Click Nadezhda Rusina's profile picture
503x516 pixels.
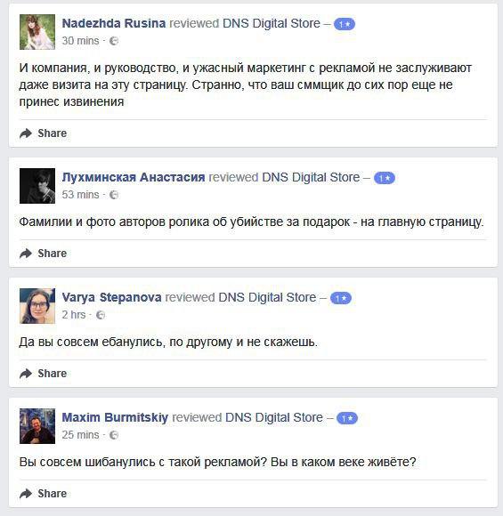click(37, 32)
